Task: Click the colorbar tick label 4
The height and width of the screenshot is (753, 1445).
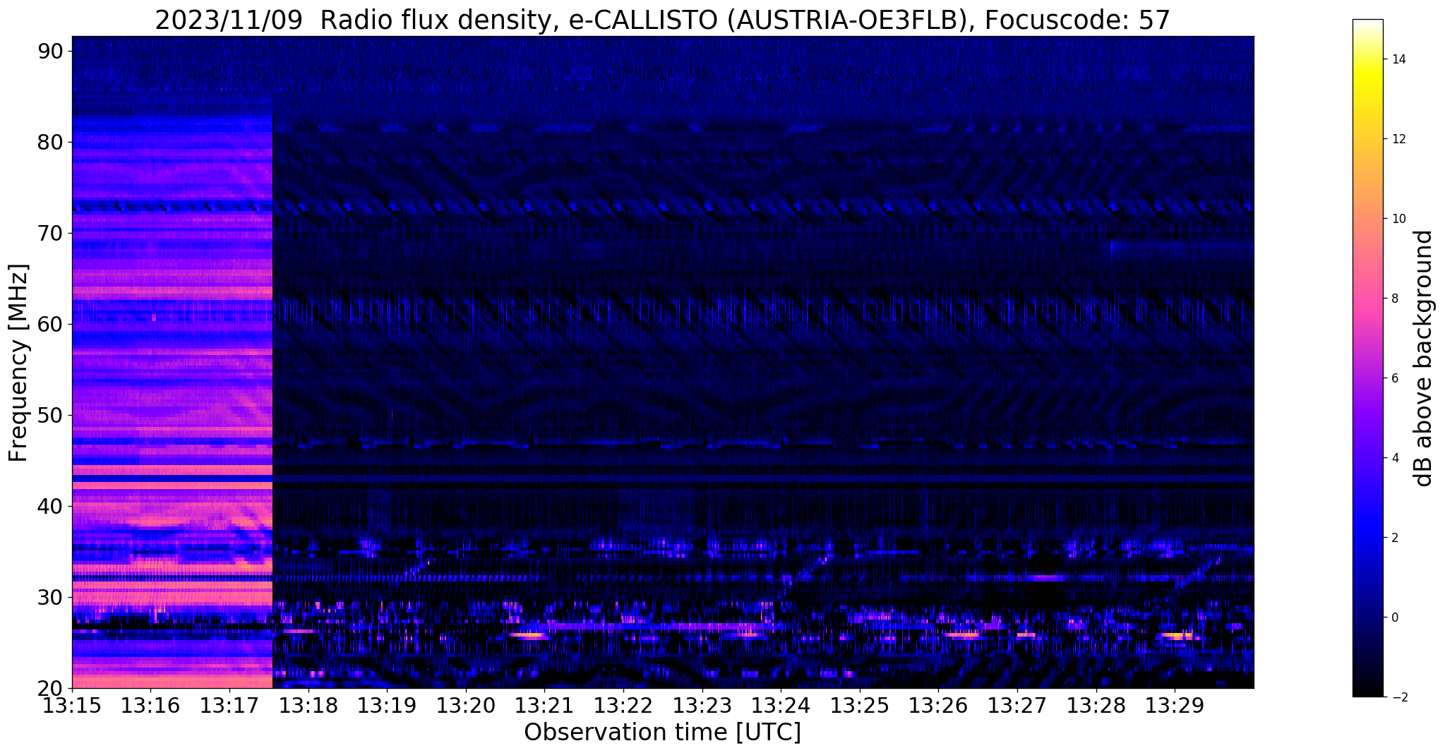Action: (1394, 458)
